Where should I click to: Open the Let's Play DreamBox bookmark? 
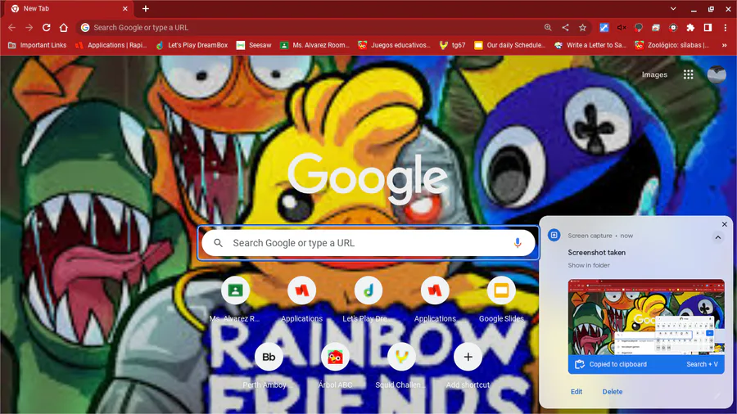(192, 45)
